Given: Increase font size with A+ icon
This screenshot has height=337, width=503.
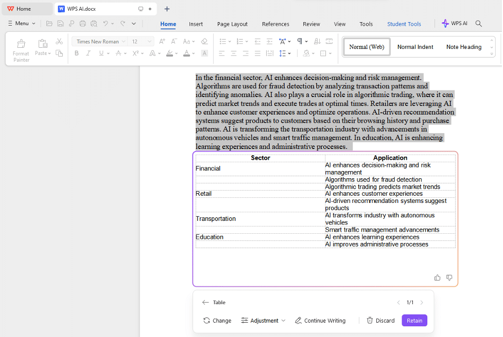Looking at the screenshot, I should pos(161,40).
